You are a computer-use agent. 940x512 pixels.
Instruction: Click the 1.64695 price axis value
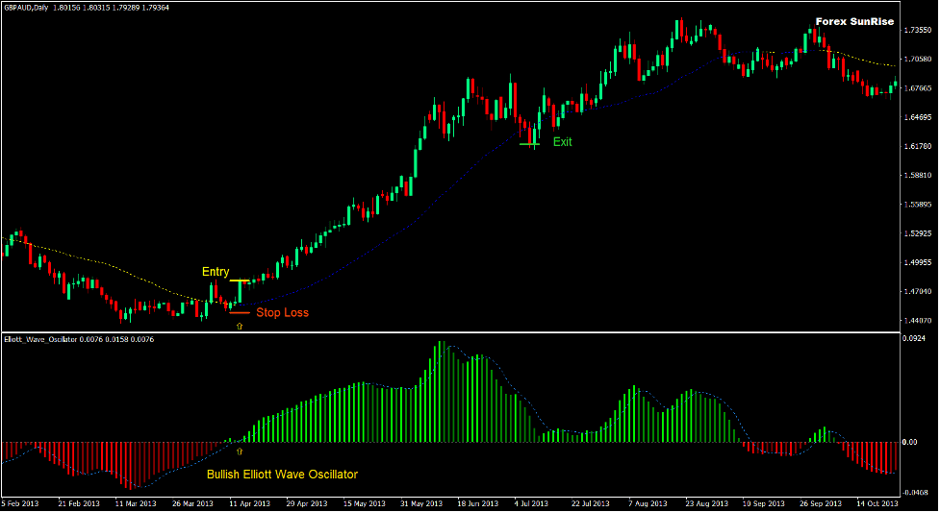pyautogui.click(x=917, y=117)
